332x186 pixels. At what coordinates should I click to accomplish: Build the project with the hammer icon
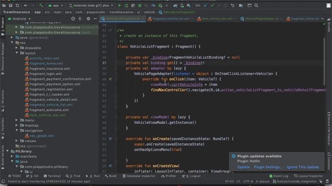[x=41, y=6]
